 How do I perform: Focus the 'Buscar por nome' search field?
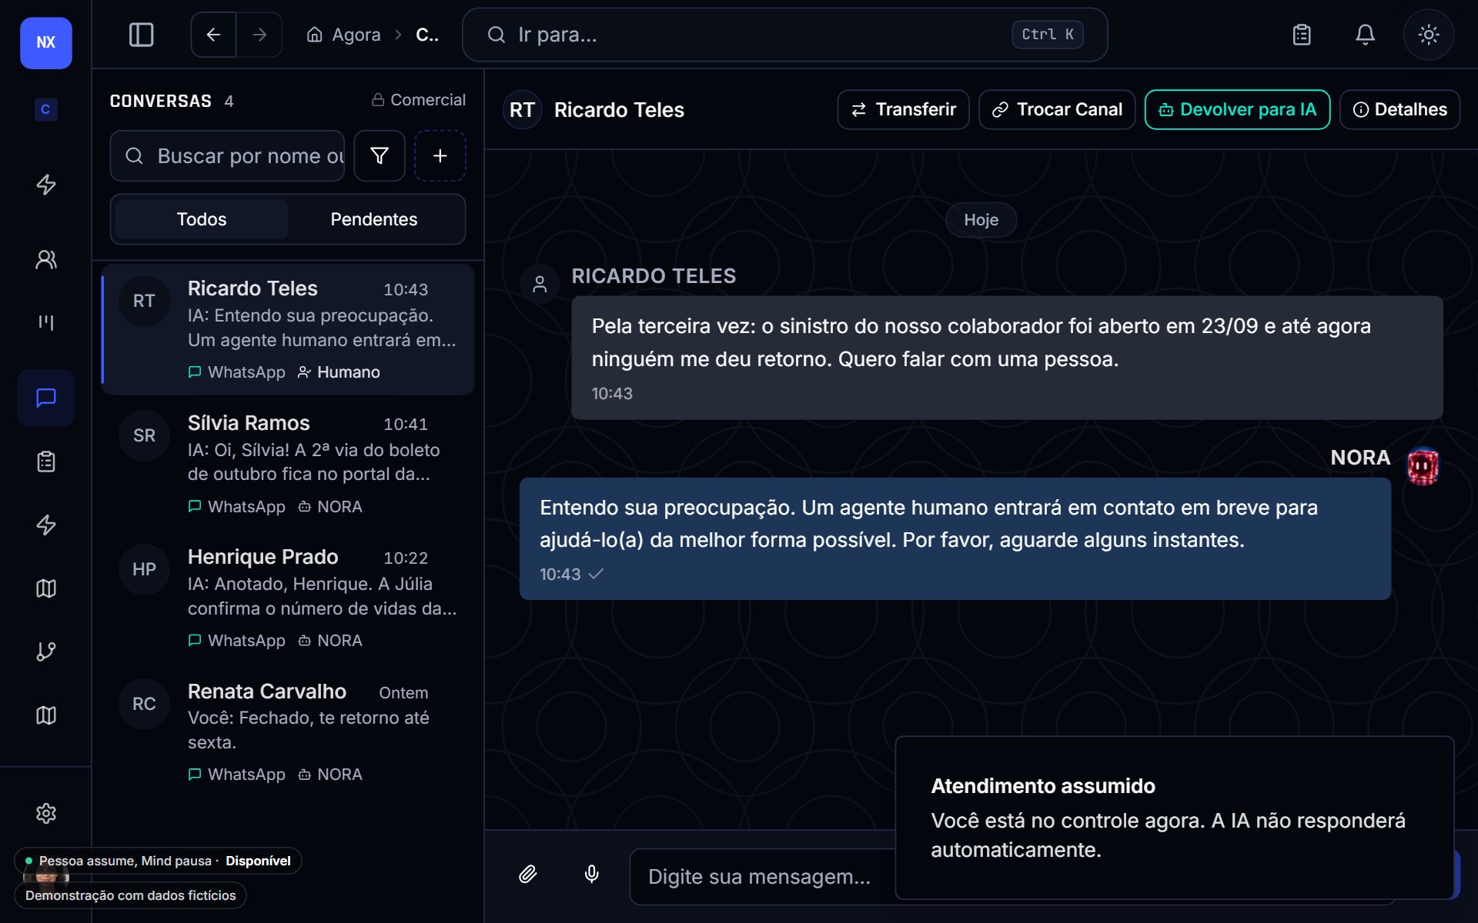[227, 156]
